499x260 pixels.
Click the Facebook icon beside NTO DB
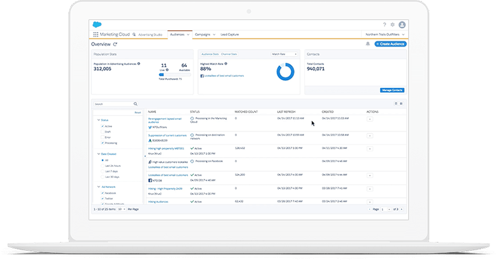(150, 180)
